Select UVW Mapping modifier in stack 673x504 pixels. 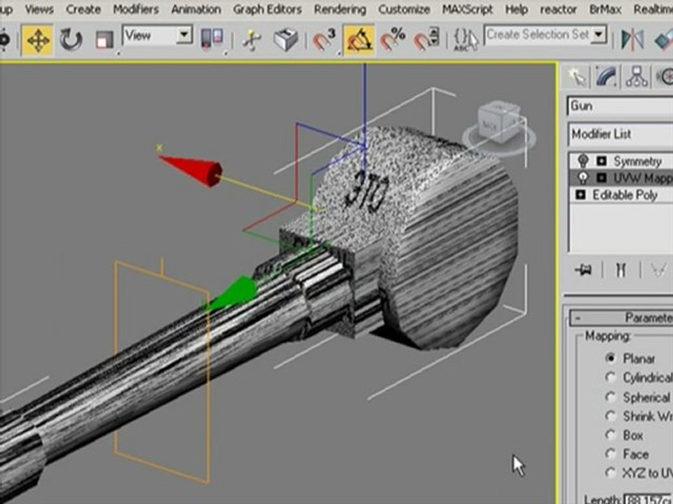[x=643, y=178]
